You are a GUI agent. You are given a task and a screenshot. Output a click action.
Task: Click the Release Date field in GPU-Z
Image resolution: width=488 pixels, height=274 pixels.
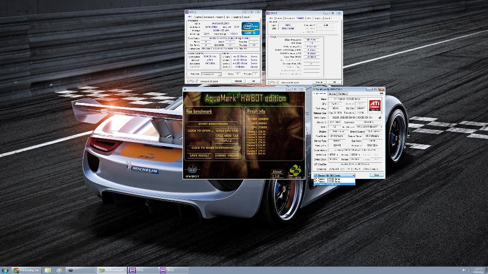(x=335, y=113)
